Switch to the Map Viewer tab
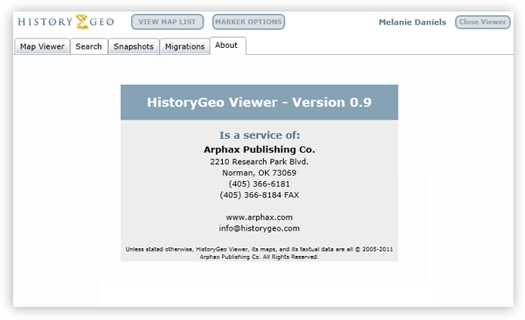Screen dimensions: 525x320 42,46
